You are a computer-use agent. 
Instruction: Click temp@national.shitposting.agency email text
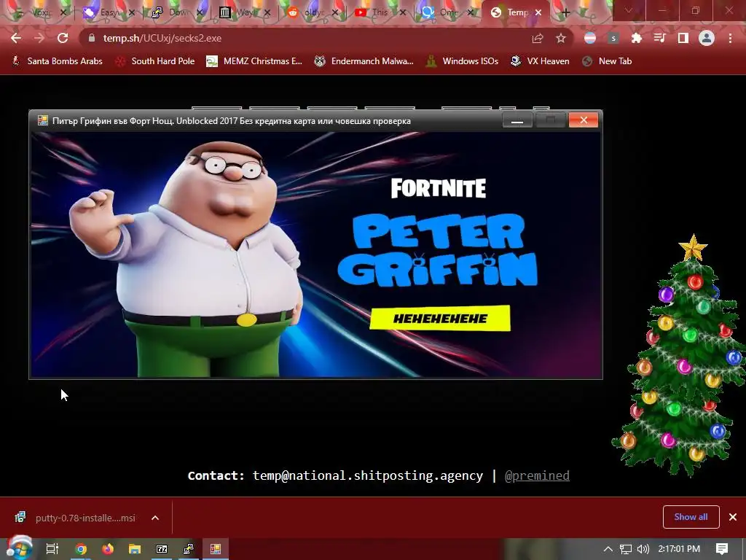pos(368,475)
